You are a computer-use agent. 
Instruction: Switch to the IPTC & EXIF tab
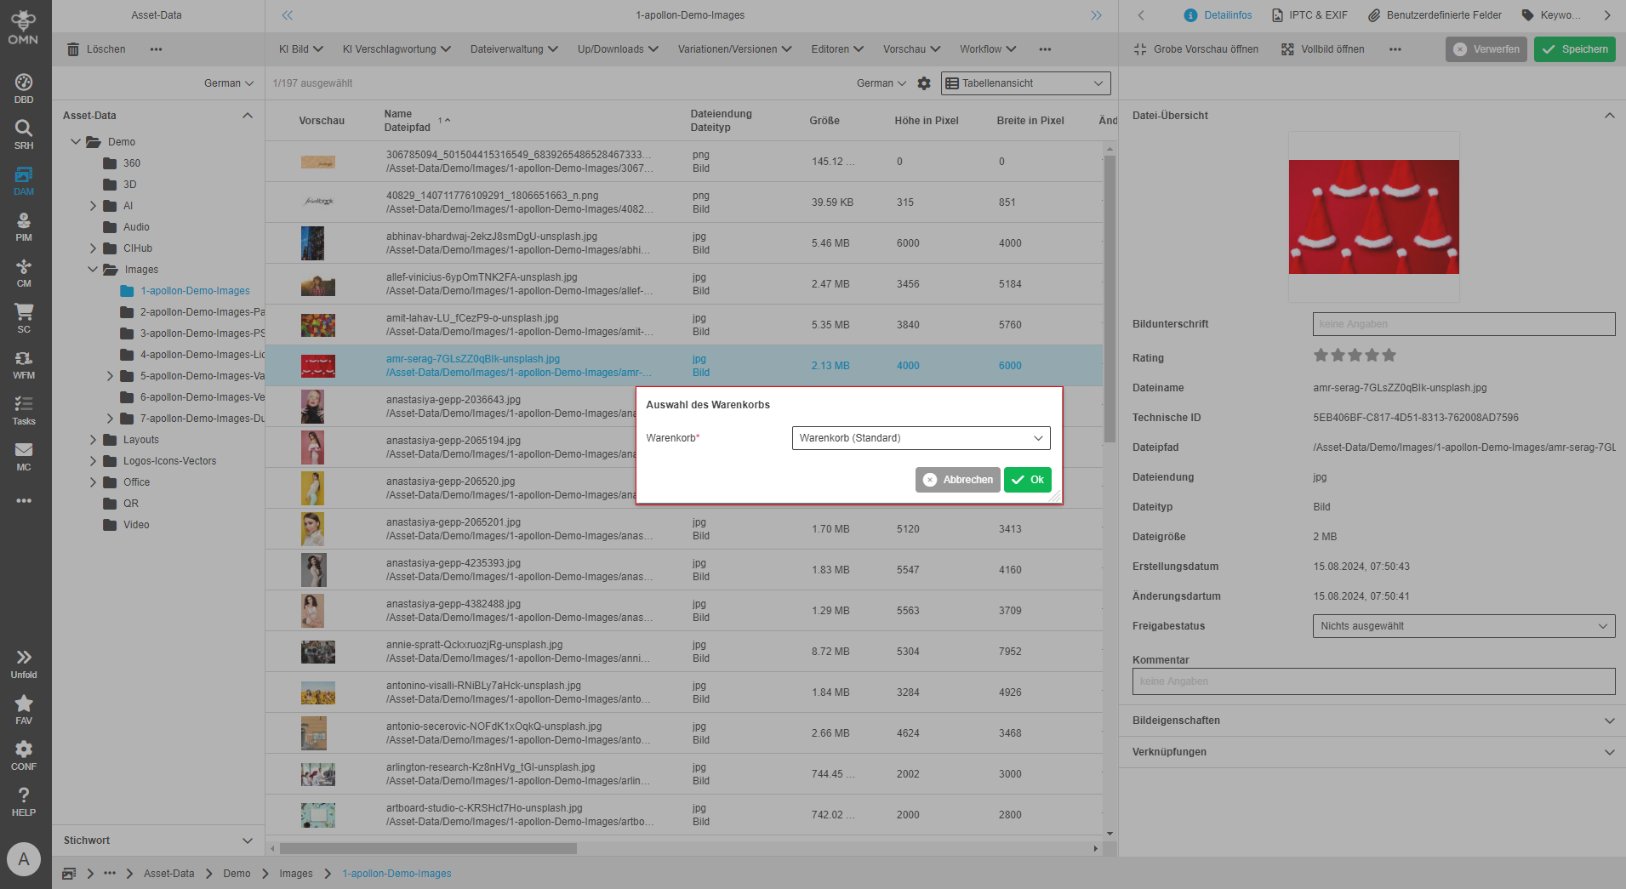pyautogui.click(x=1309, y=15)
